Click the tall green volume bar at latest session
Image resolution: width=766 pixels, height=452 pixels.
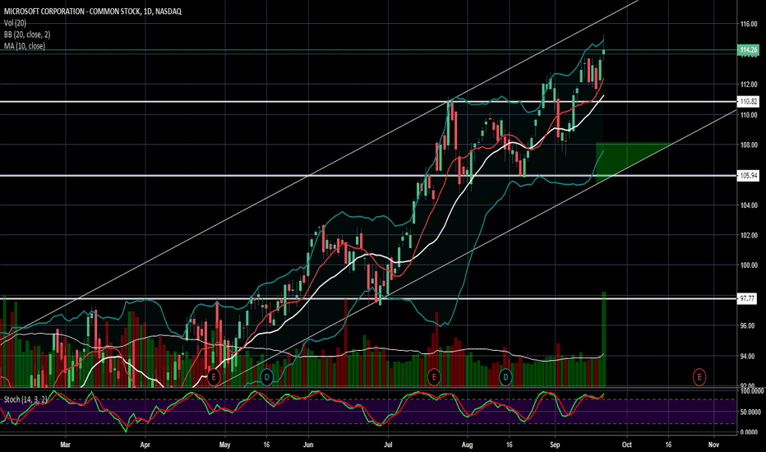point(604,339)
